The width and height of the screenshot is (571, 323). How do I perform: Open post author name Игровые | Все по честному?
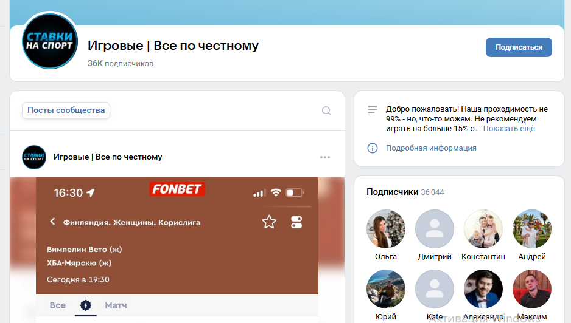[108, 157]
